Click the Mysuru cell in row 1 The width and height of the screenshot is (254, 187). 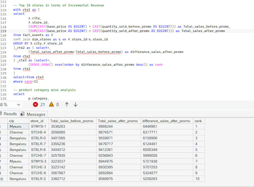pos(18,126)
